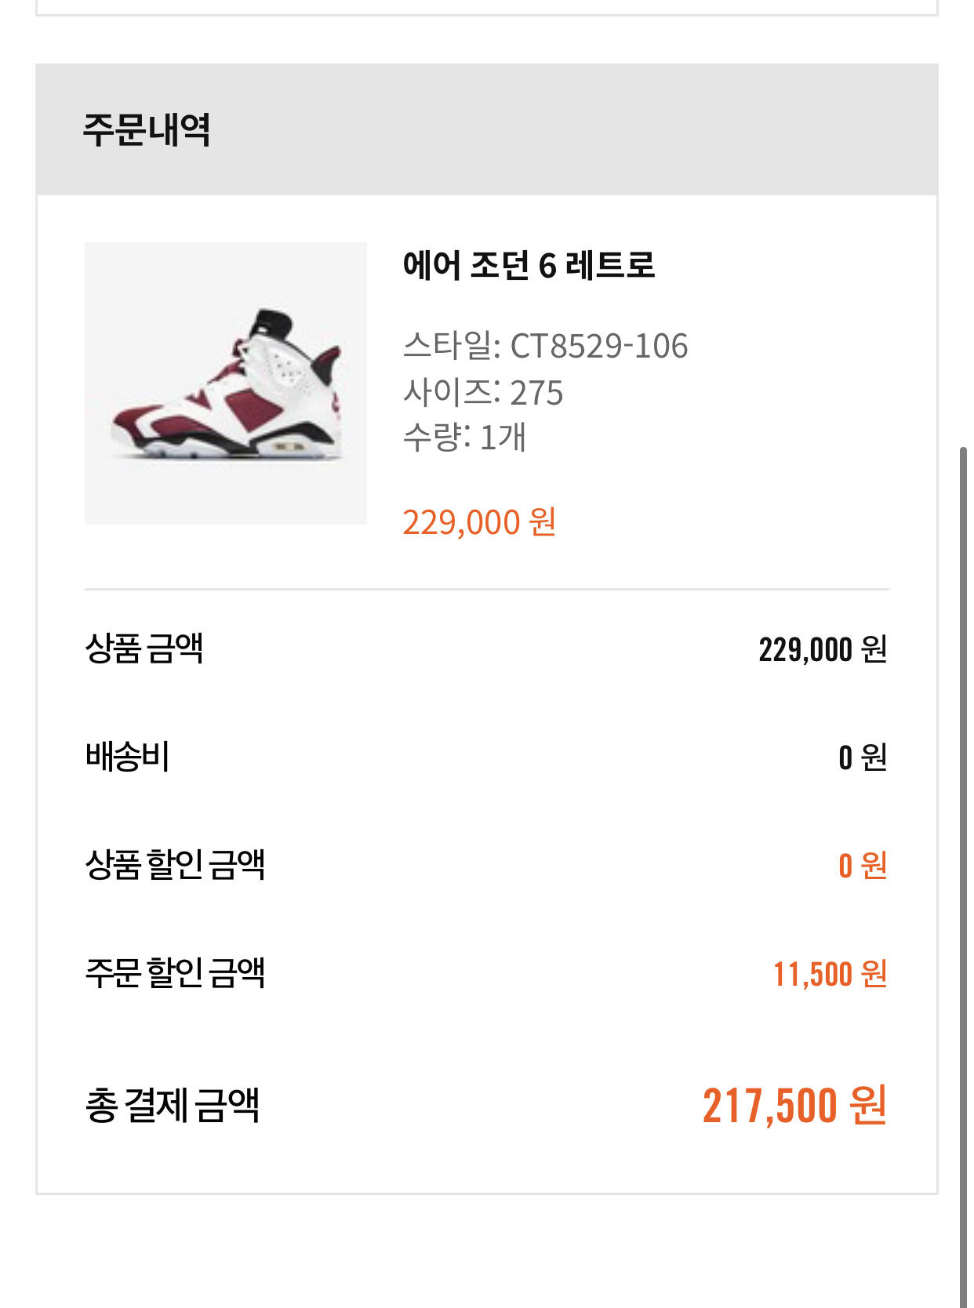This screenshot has width=974, height=1308.
Task: Open the 에어 조던 6 레트로 product title
Action: click(529, 265)
